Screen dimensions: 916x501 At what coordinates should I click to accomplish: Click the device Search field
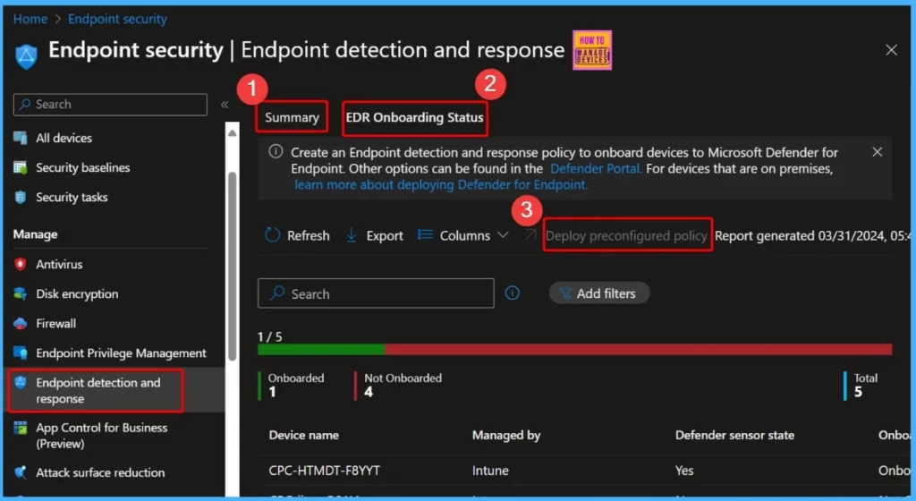376,293
